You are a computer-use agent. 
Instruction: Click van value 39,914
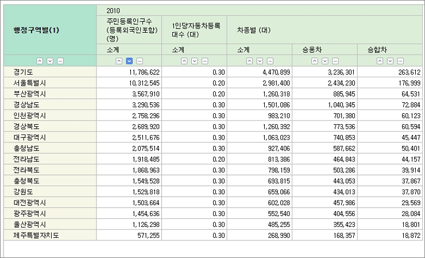tap(411, 170)
